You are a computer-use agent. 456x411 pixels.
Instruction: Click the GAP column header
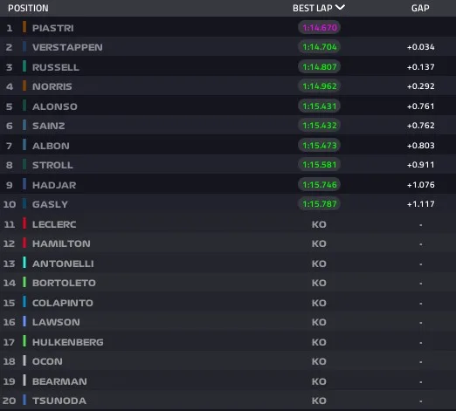(x=420, y=8)
